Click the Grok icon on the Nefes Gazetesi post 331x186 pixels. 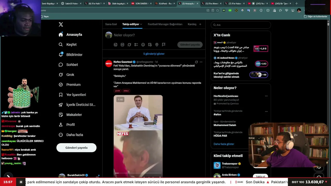[x=196, y=62]
